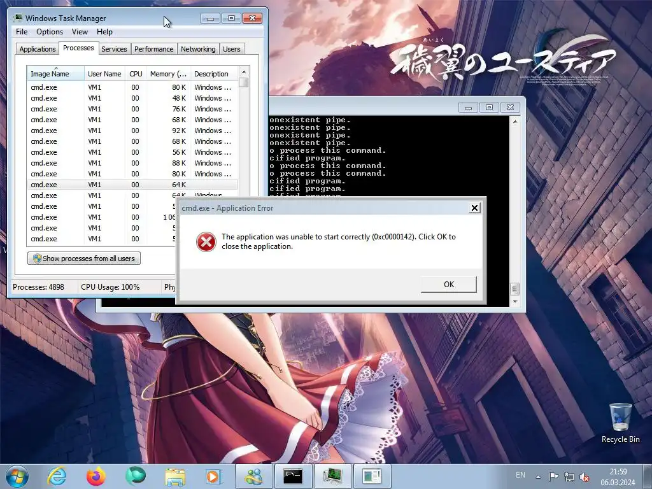The width and height of the screenshot is (652, 489).
Task: Open the Action Center flag tray icon
Action: 553,476
